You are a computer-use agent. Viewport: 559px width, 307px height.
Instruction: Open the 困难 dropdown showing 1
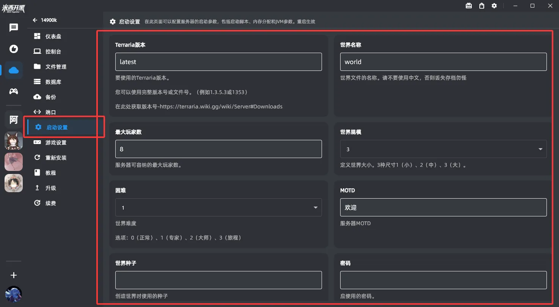click(x=218, y=207)
